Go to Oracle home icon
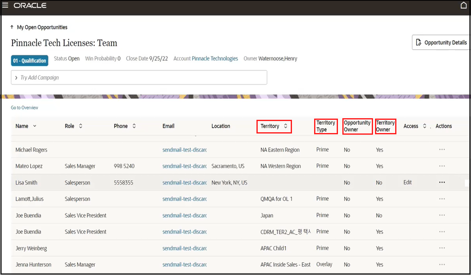 tap(464, 5)
